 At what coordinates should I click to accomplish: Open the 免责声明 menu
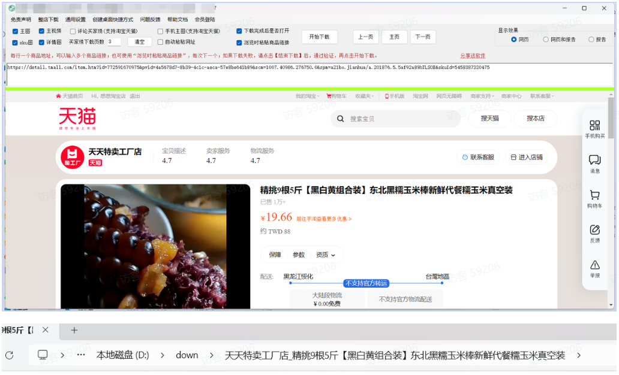[x=21, y=19]
